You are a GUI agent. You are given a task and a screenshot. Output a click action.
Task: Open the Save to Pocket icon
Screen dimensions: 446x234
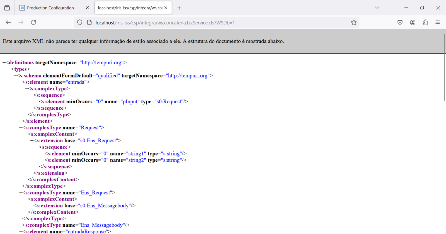[400, 23]
